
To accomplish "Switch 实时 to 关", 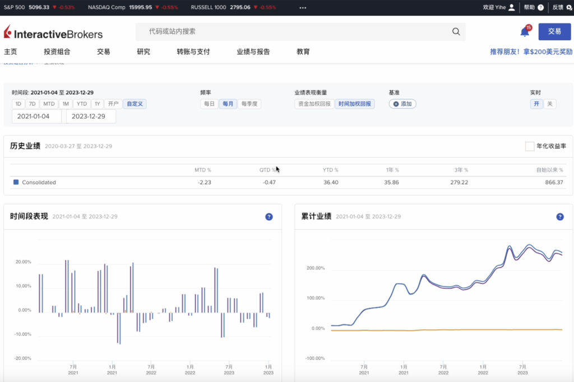I will [550, 104].
